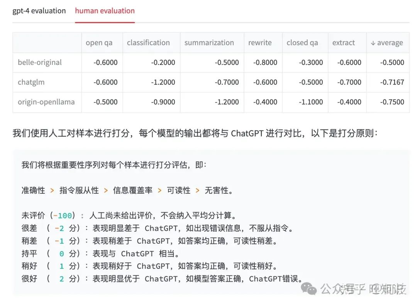Click chatglm rewrite value -0.6000

tap(265, 82)
